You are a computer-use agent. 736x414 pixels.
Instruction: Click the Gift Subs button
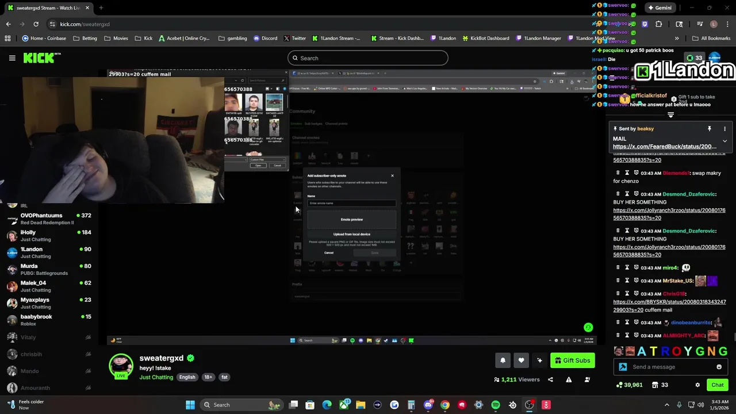tap(572, 361)
